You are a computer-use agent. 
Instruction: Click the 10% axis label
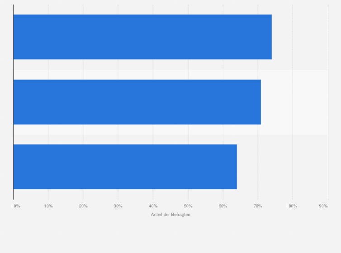click(x=48, y=206)
